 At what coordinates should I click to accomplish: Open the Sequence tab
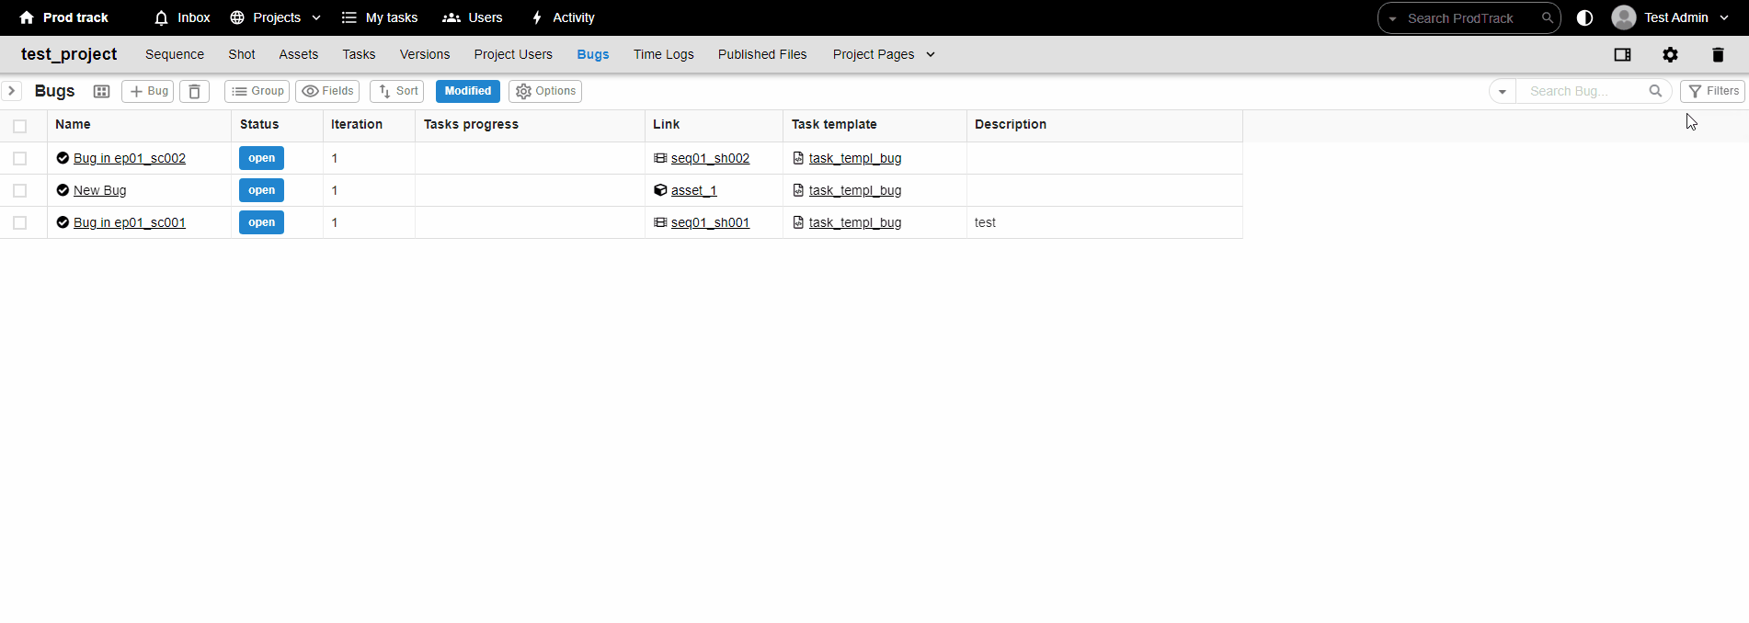click(175, 54)
